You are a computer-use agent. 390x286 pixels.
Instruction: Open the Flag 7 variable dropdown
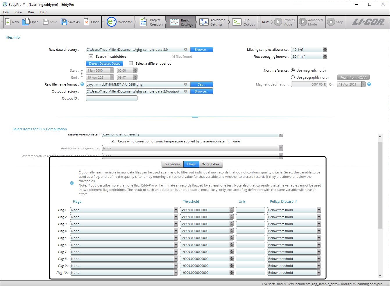pyautogui.click(x=176, y=252)
